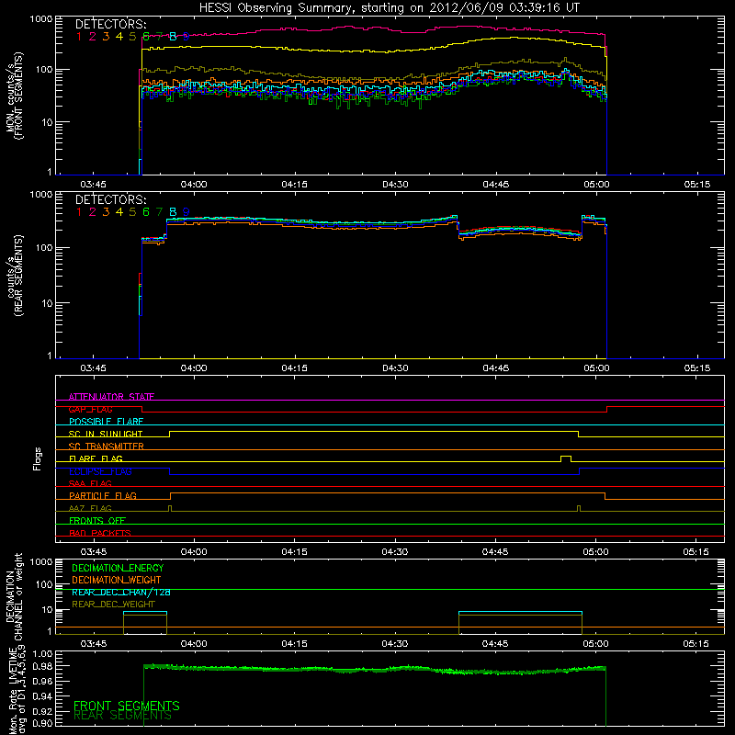Click the REAR_DEC_CHAN/128 legend entry
The width and height of the screenshot is (735, 735).
tap(121, 593)
